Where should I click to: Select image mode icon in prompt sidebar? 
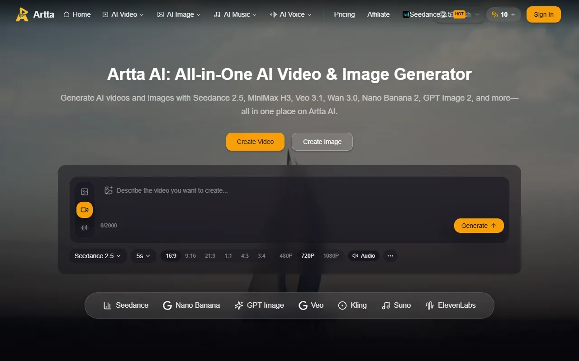[x=85, y=192]
